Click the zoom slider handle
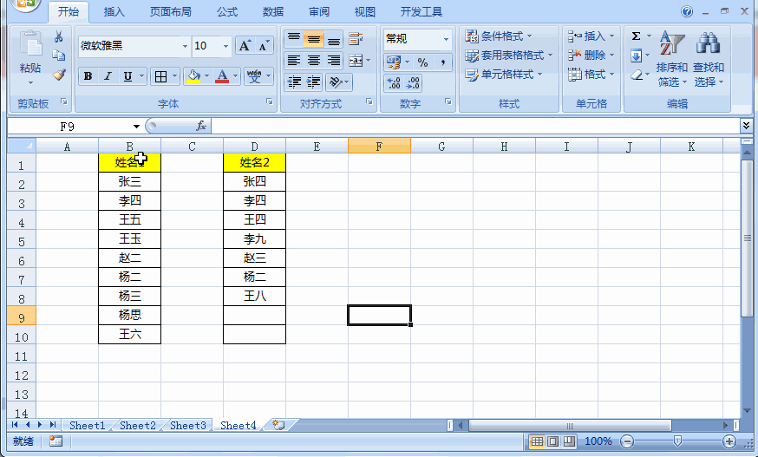The height and width of the screenshot is (457, 758). tap(677, 441)
